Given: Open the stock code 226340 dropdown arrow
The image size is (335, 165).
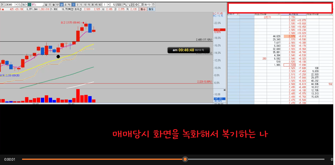Looking at the screenshot, I should tap(16, 5).
